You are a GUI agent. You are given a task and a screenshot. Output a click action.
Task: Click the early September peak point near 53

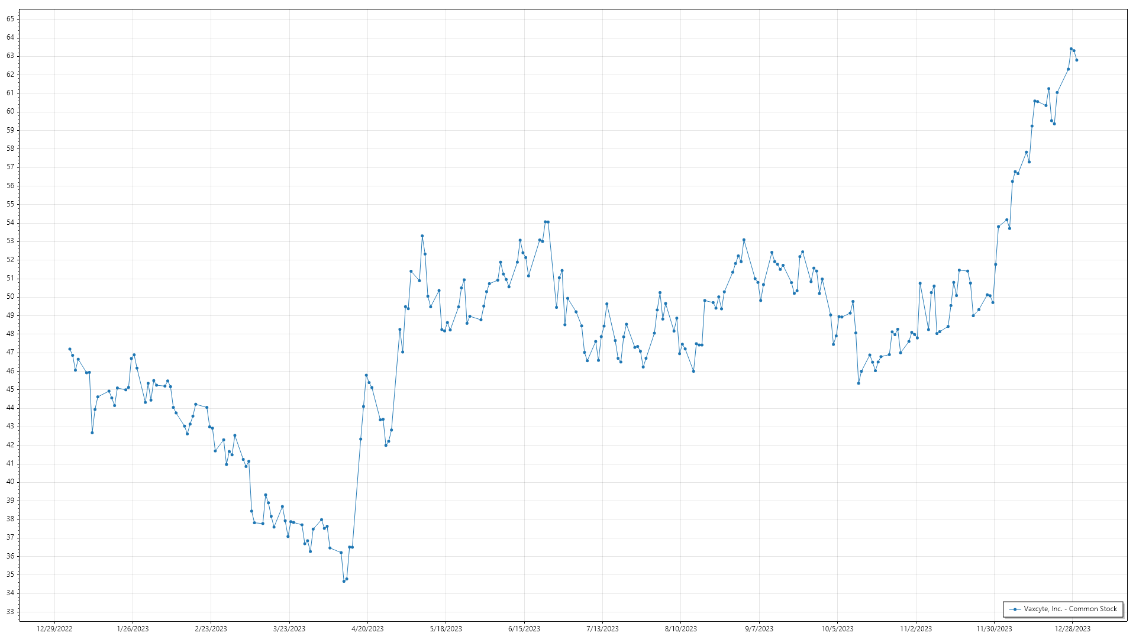[x=744, y=240]
